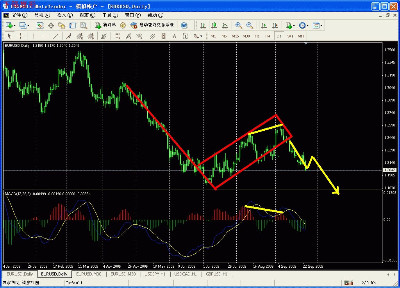Switch chart to candlesticks mode
Screen dimensions: 400x288
[214, 25]
